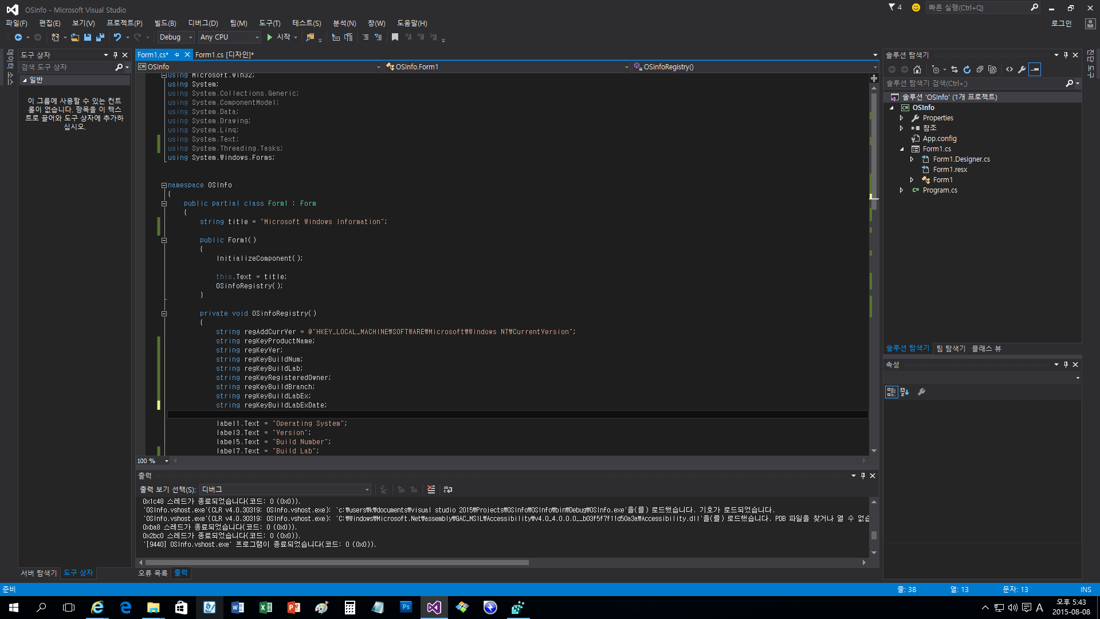Click the Save All toolbar icon
The image size is (1100, 619).
click(100, 37)
